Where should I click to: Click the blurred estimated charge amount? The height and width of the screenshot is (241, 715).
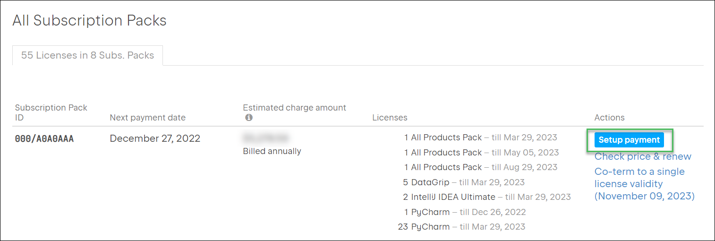coord(265,138)
